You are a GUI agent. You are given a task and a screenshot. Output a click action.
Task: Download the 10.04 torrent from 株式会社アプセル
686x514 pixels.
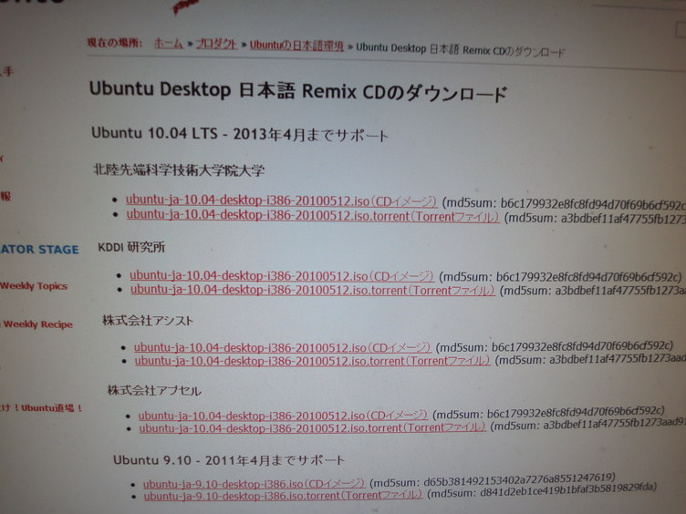tap(312, 427)
